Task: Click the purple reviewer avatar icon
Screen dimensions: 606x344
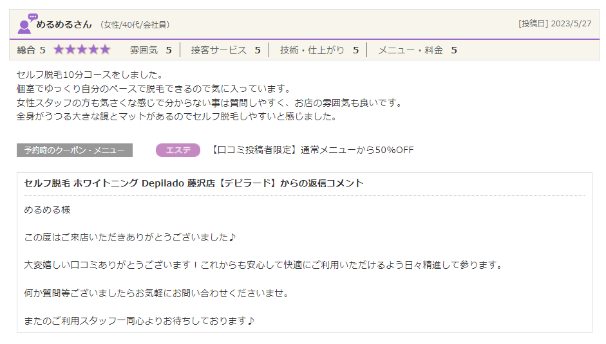Action: point(26,24)
